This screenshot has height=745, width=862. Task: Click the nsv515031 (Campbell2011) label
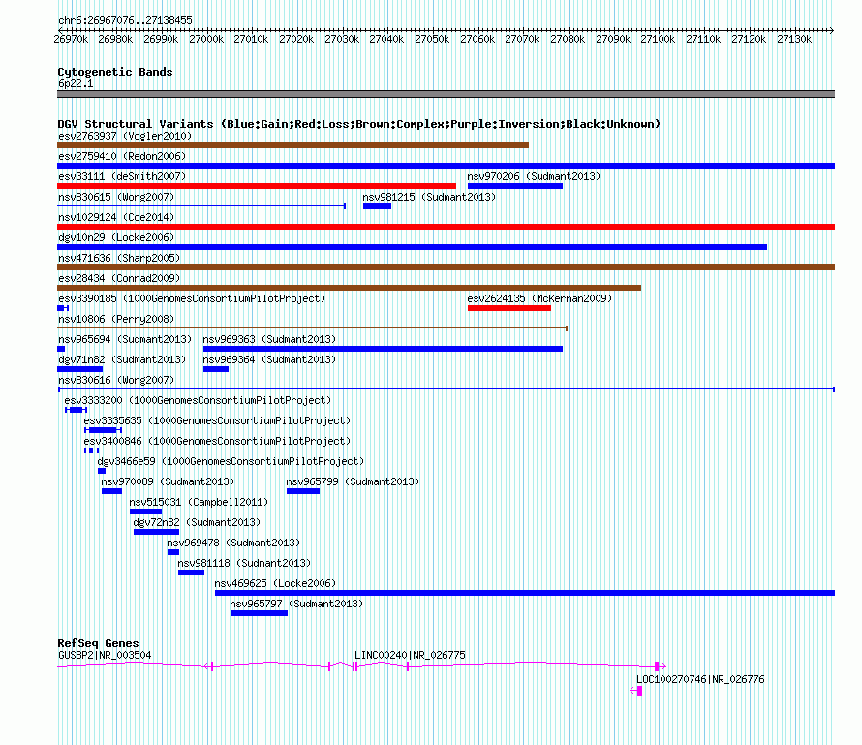pos(199,502)
